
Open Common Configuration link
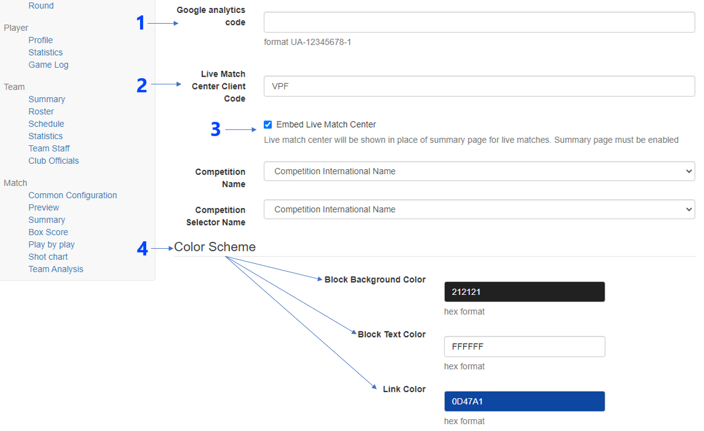pos(73,195)
